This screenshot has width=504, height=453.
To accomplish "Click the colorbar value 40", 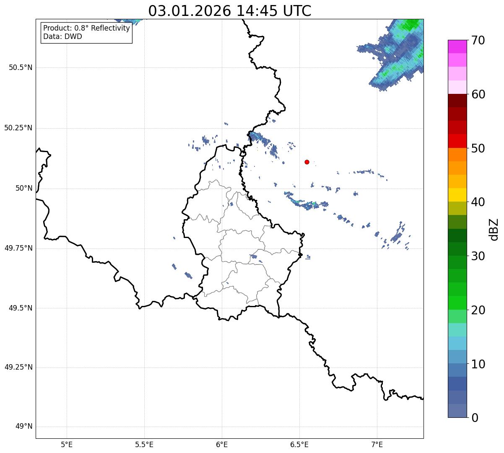I will click(478, 202).
